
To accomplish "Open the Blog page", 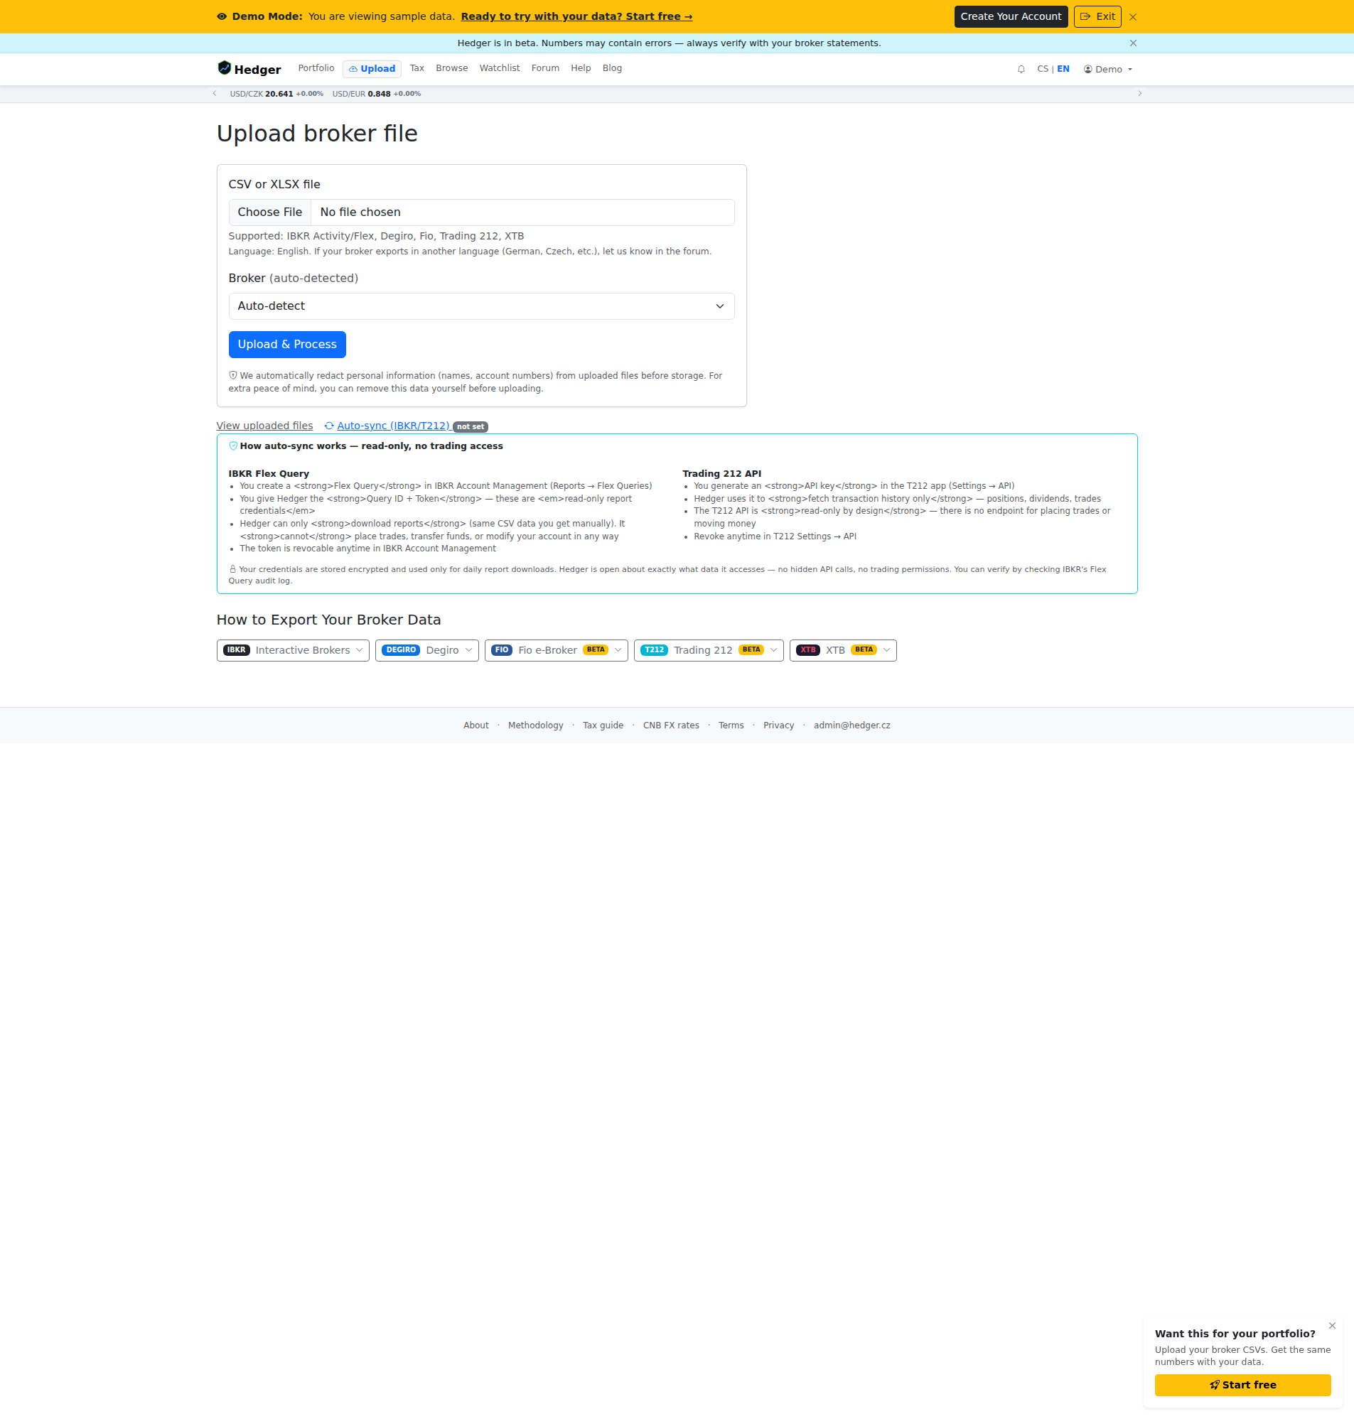I will click(612, 68).
